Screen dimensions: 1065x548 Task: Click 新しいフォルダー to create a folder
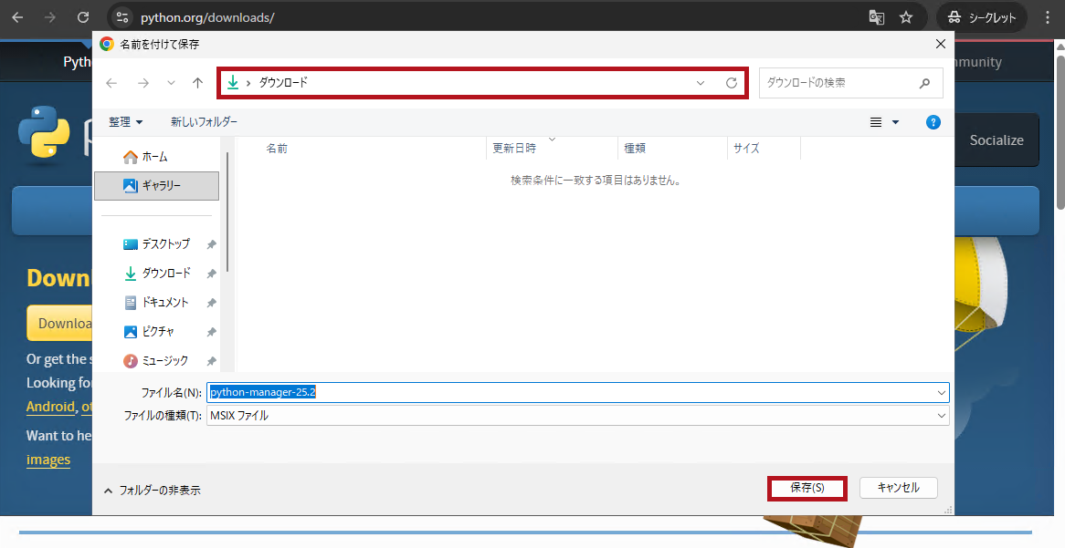[204, 122]
